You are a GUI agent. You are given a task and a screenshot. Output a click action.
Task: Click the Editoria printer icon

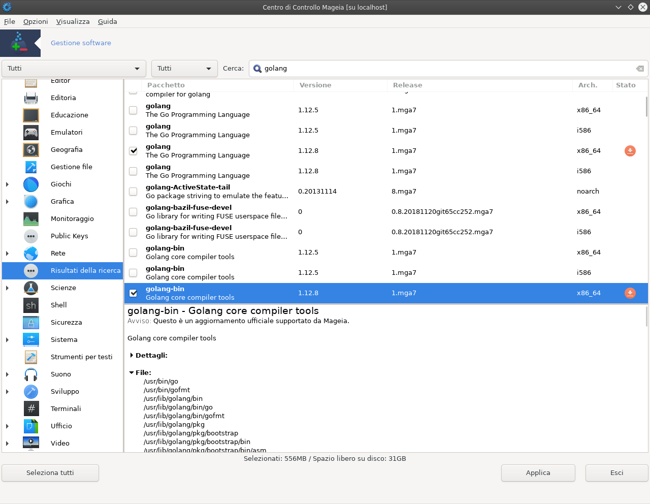pos(31,98)
